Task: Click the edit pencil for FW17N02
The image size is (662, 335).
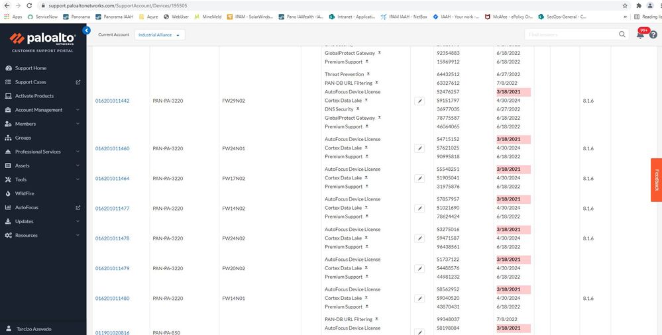Action: [x=419, y=179]
